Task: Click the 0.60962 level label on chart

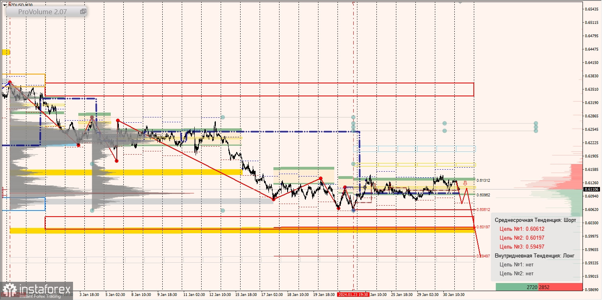Action: 483,195
